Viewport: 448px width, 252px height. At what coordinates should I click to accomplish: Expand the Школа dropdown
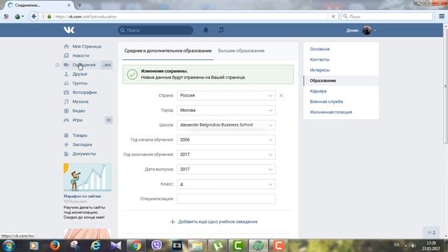tap(226, 125)
